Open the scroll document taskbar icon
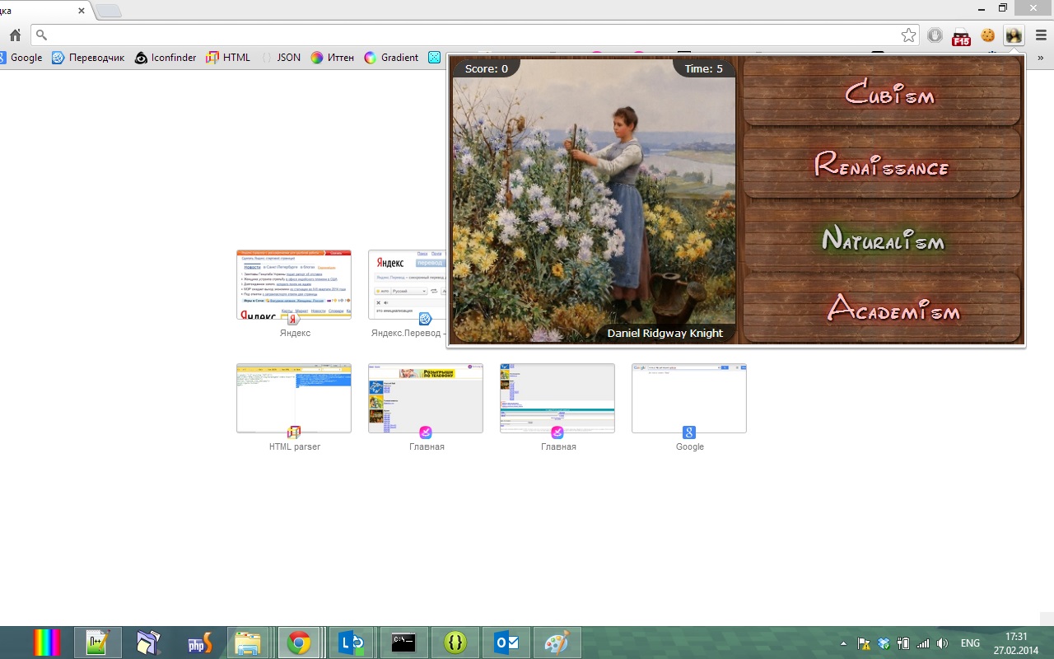Screen dimensions: 1054x659 tap(149, 643)
